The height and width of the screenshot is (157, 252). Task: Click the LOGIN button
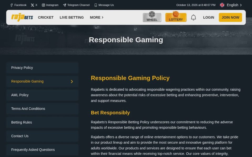(x=209, y=18)
